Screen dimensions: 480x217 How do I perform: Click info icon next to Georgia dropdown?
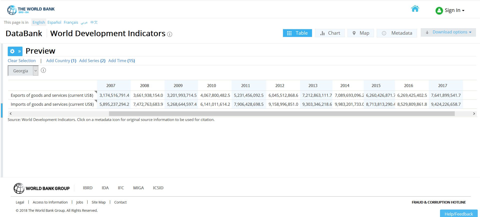(43, 70)
